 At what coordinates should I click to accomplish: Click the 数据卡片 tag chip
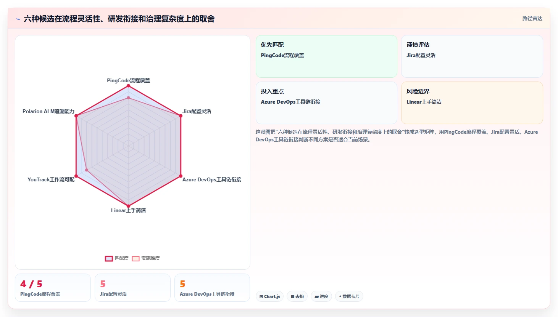(x=349, y=296)
